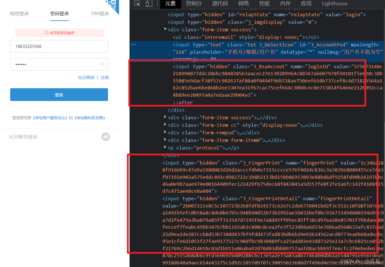
Task: Select the 密码登录 password login tab
Action: point(60,14)
